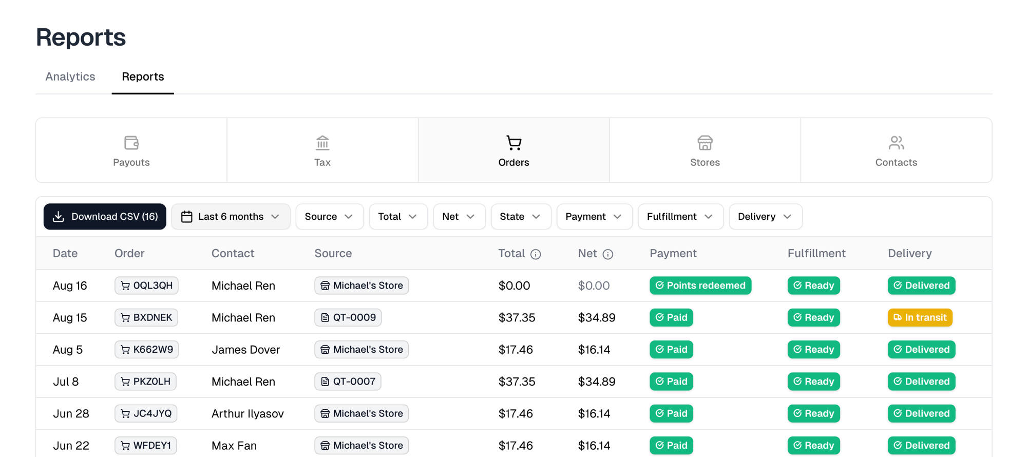Click the Order column header

pyautogui.click(x=129, y=253)
